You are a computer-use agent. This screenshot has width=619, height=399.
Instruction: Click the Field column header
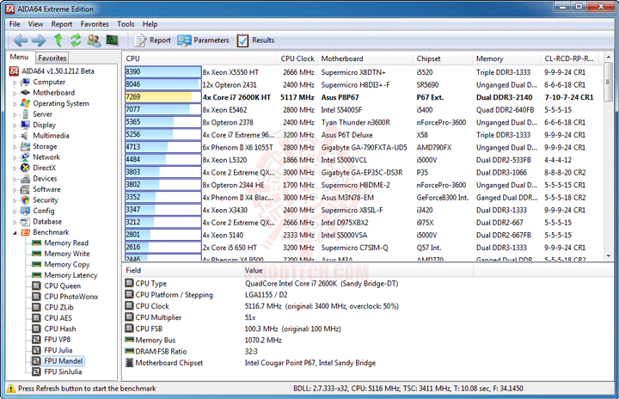pyautogui.click(x=181, y=270)
